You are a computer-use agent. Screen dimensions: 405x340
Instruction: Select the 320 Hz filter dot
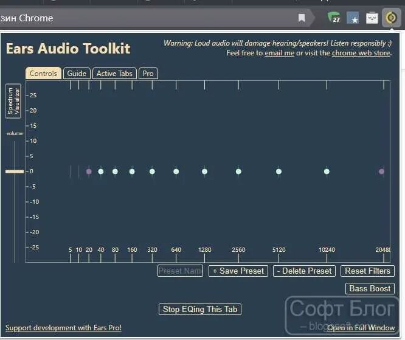pos(152,172)
